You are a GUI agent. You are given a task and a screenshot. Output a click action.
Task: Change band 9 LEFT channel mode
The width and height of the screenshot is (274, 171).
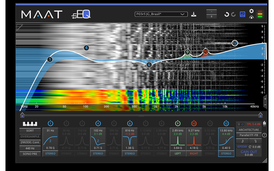(178, 154)
